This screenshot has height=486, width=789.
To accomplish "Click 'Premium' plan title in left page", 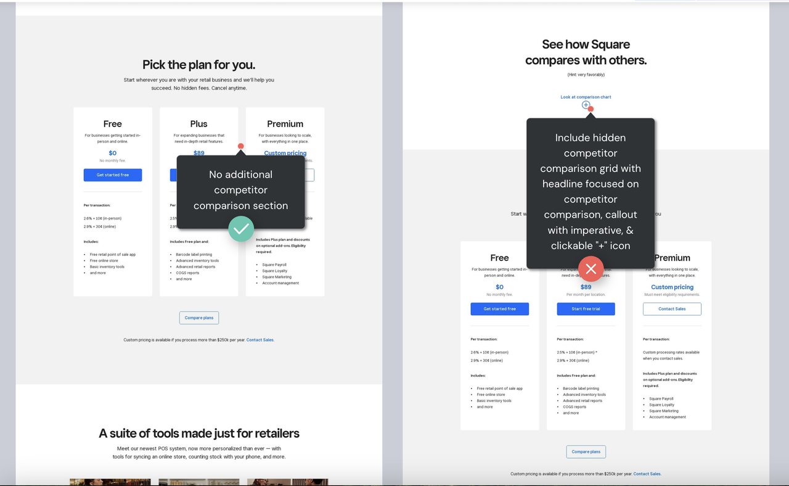I will (285, 124).
